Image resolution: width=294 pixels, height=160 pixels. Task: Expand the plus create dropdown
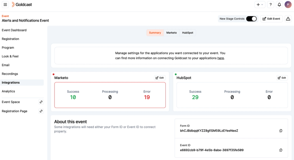(260, 4)
